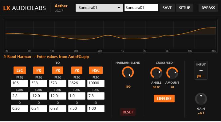Edit the gain field showing 7.8
The image size is (221, 122).
pyautogui.click(x=96, y=96)
